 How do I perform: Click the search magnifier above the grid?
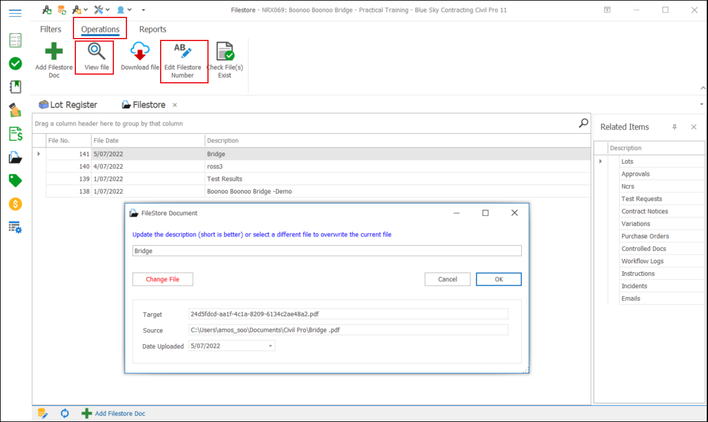[583, 123]
